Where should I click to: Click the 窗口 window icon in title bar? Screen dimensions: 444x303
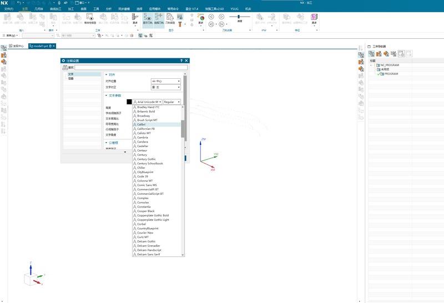tap(77, 3)
